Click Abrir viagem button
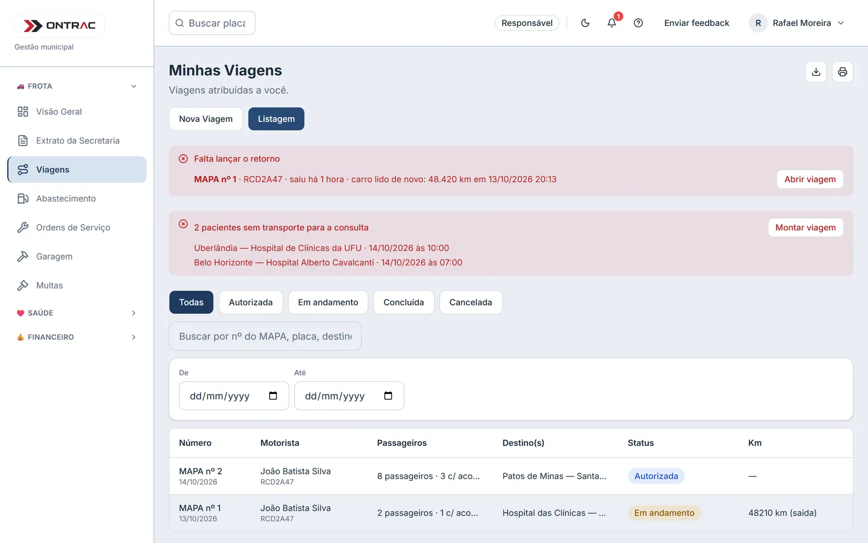868x543 pixels. 810,179
